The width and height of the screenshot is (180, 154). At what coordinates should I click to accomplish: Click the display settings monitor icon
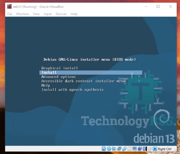click(134, 149)
